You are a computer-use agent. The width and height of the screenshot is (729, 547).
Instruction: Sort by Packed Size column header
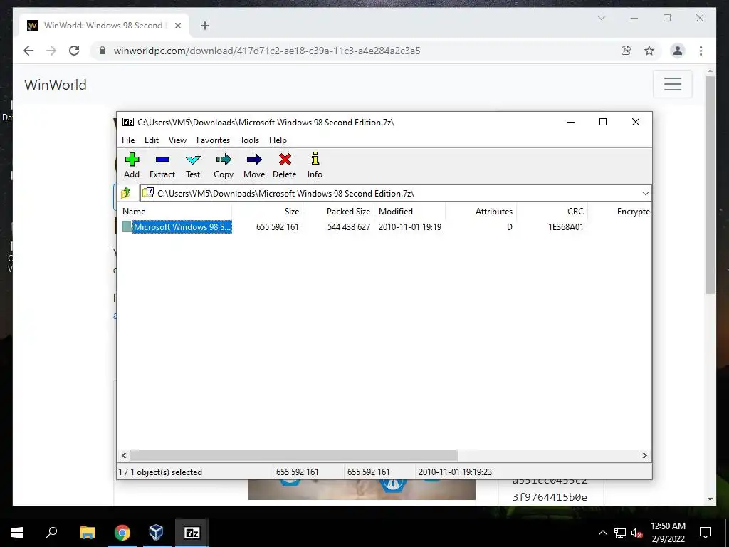(x=338, y=211)
